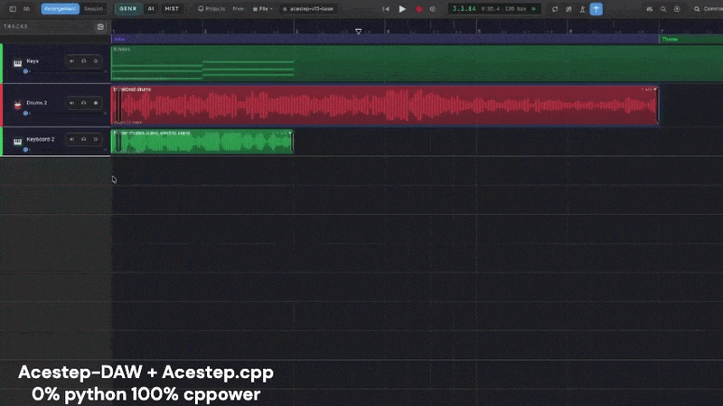Click the Drums 2 drum kit icon

tap(17, 105)
